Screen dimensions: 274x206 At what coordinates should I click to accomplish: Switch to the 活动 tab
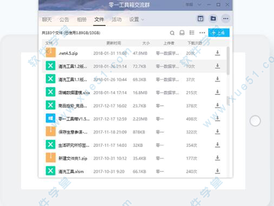(x=116, y=20)
